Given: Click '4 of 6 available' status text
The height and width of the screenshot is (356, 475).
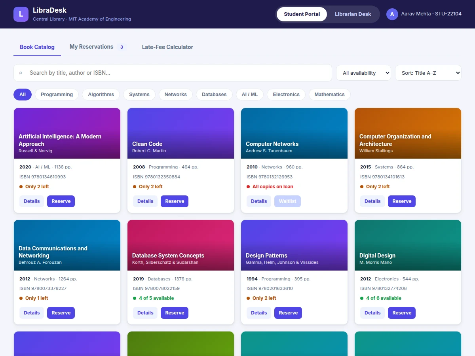Looking at the screenshot, I should pyautogui.click(x=384, y=298).
